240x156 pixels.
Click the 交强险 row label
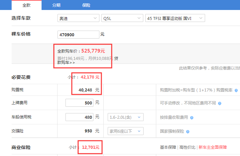(17, 131)
